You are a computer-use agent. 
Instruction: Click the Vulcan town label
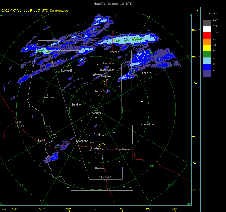point(128,187)
